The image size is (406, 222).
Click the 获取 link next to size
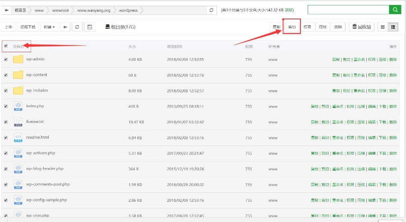(289, 10)
